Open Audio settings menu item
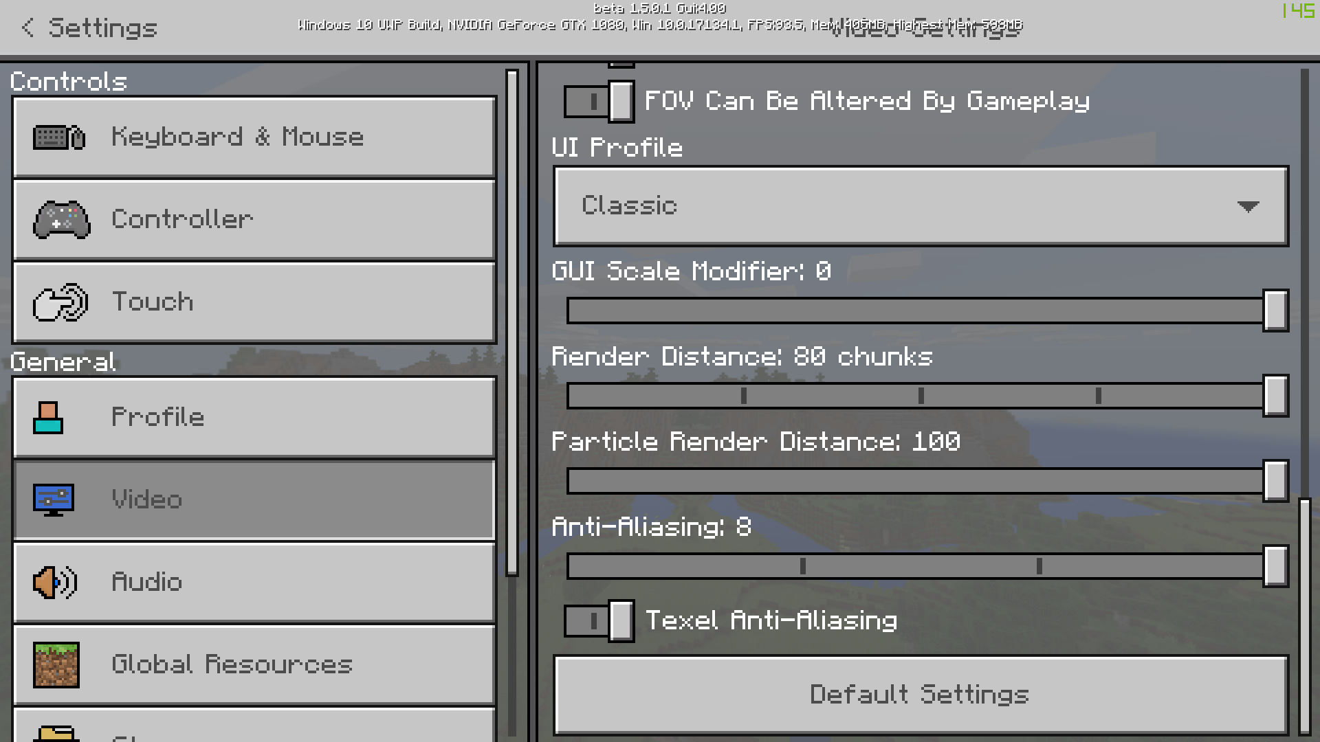This screenshot has height=742, width=1320. click(254, 582)
